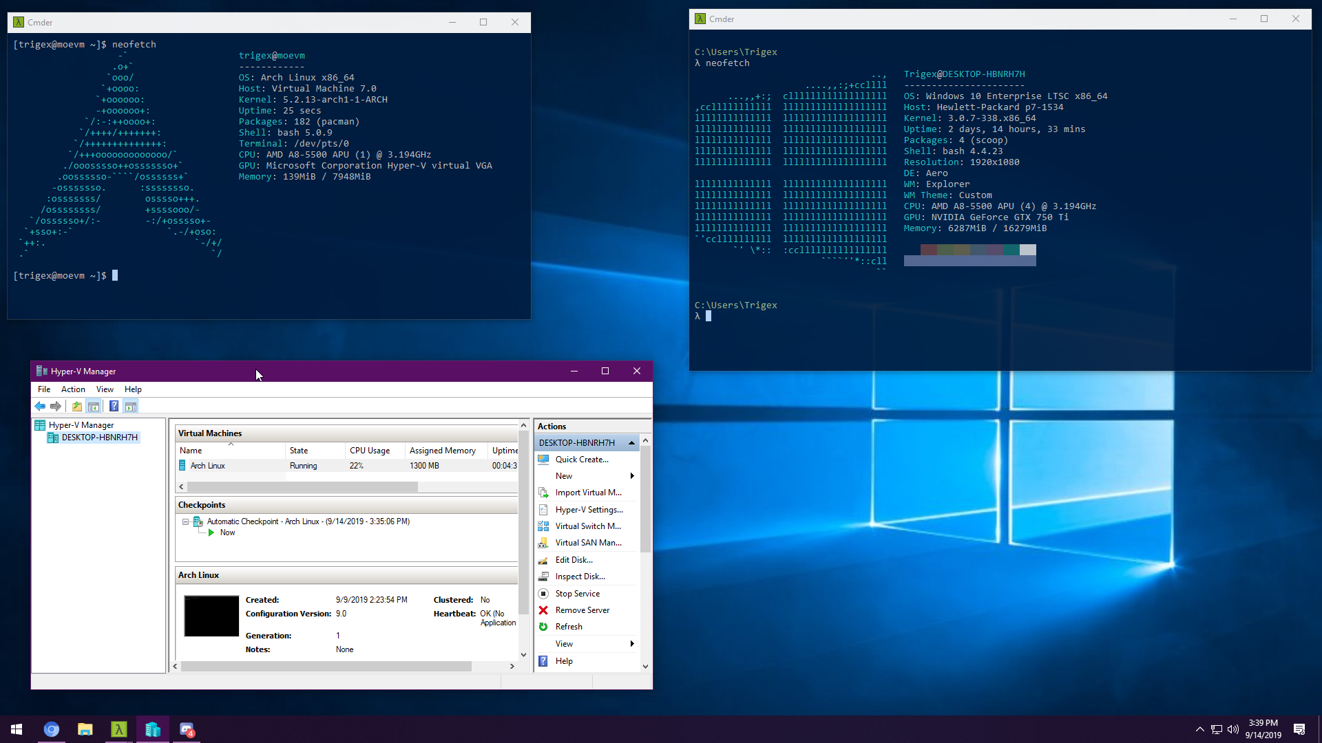Click the Arch Linux VM thumbnail preview
Viewport: 1322px width, 743px height.
[x=211, y=616]
